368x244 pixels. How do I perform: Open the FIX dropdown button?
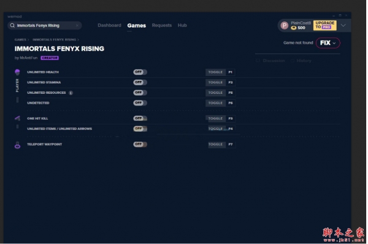[x=328, y=43]
